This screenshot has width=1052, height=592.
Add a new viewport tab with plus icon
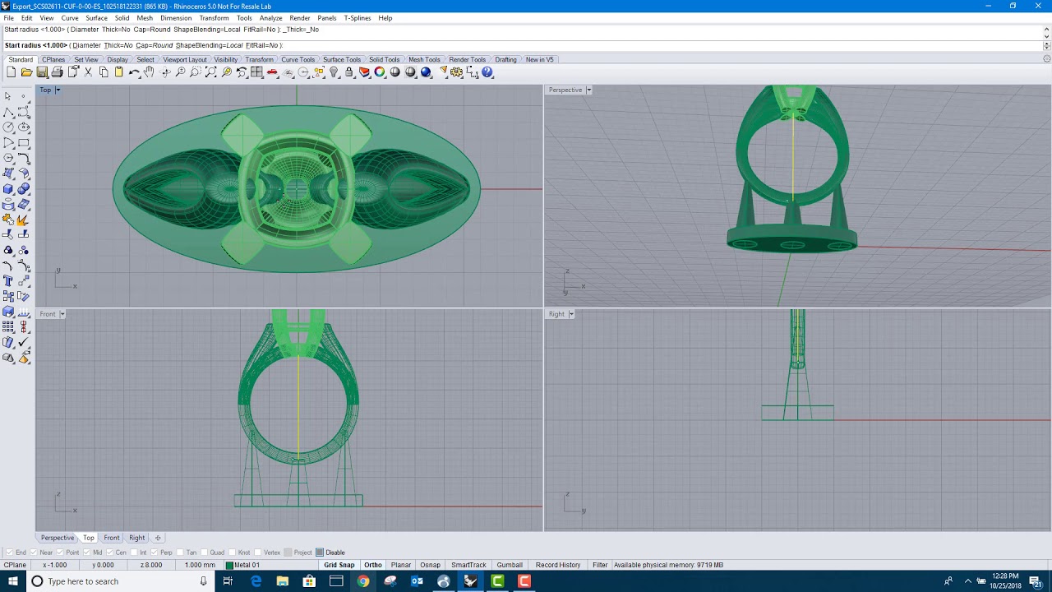tap(158, 538)
